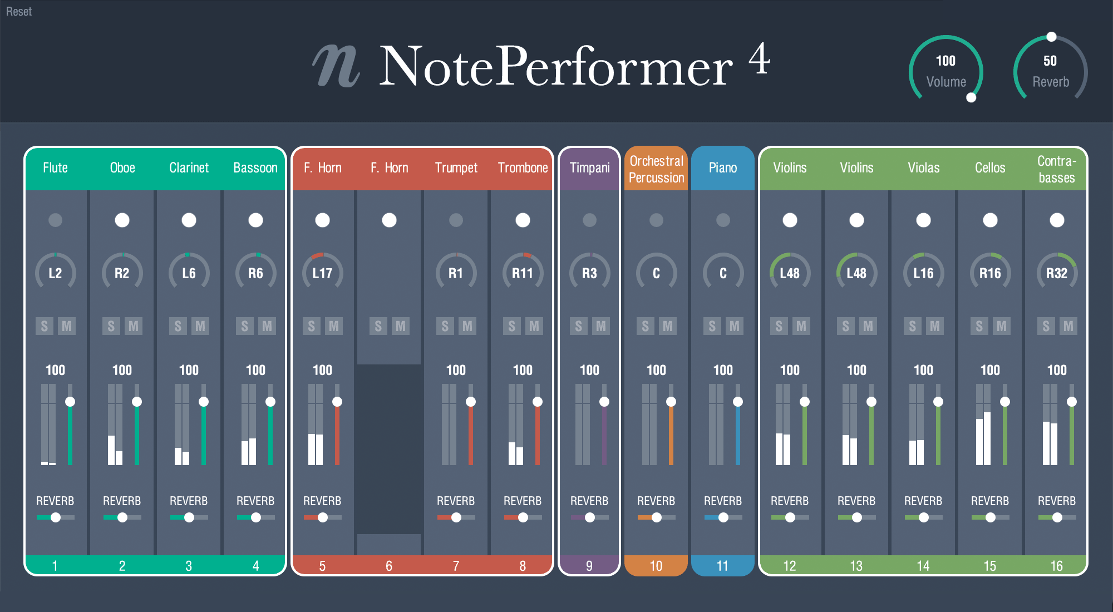Click channel number 10 footer
This screenshot has width=1113, height=612.
coord(656,566)
